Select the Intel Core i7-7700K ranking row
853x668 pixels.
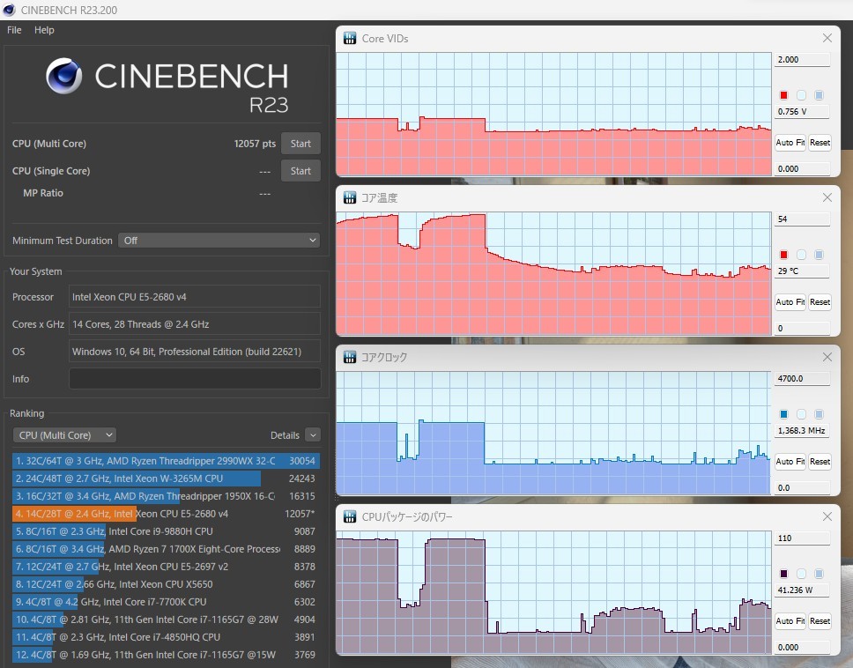coord(166,602)
